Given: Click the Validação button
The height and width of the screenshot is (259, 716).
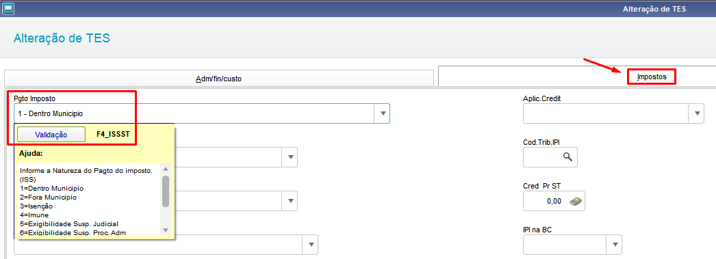Looking at the screenshot, I should point(51,135).
